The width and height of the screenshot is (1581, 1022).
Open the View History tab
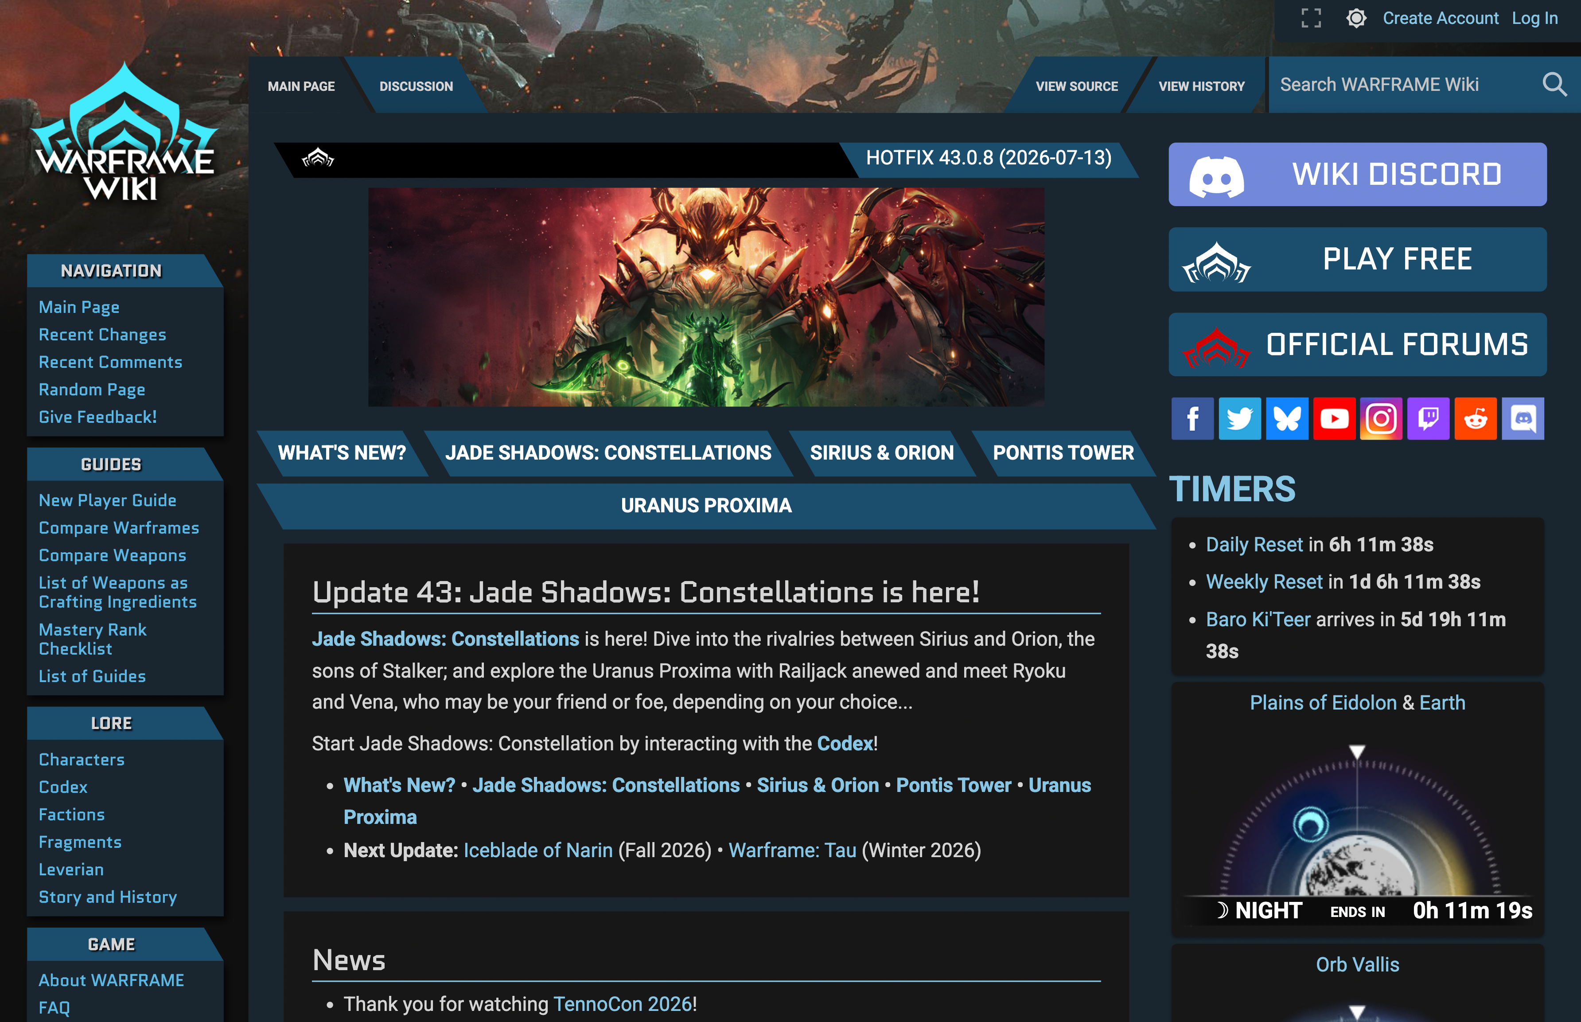point(1201,86)
